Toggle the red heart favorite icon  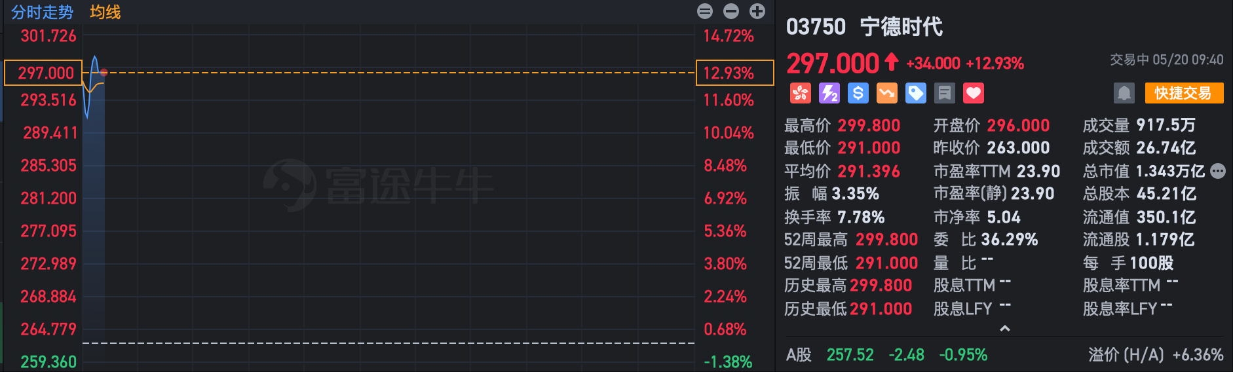[973, 93]
